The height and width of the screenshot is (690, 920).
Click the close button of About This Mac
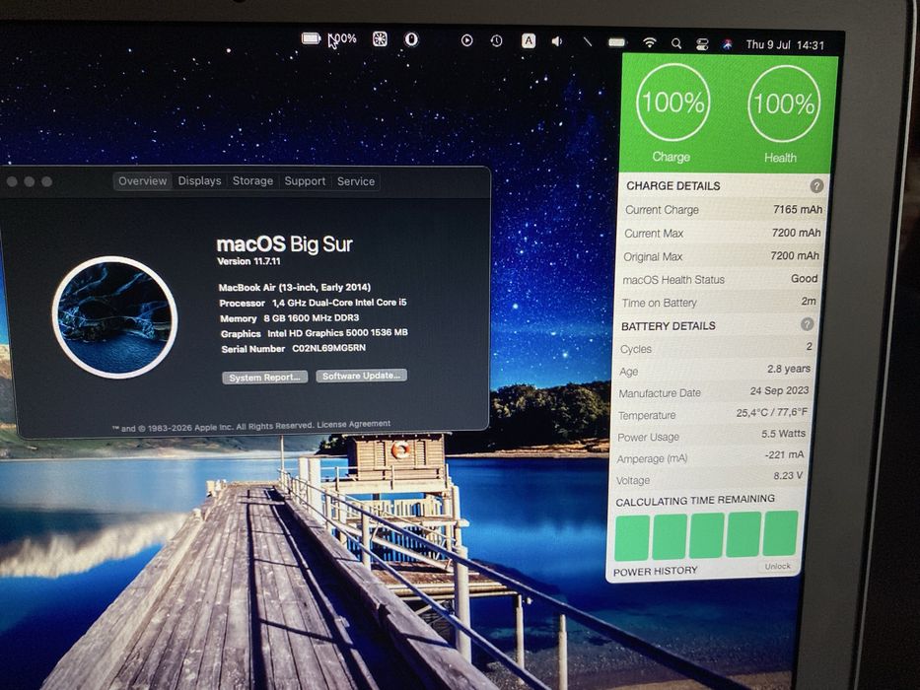pos(12,182)
